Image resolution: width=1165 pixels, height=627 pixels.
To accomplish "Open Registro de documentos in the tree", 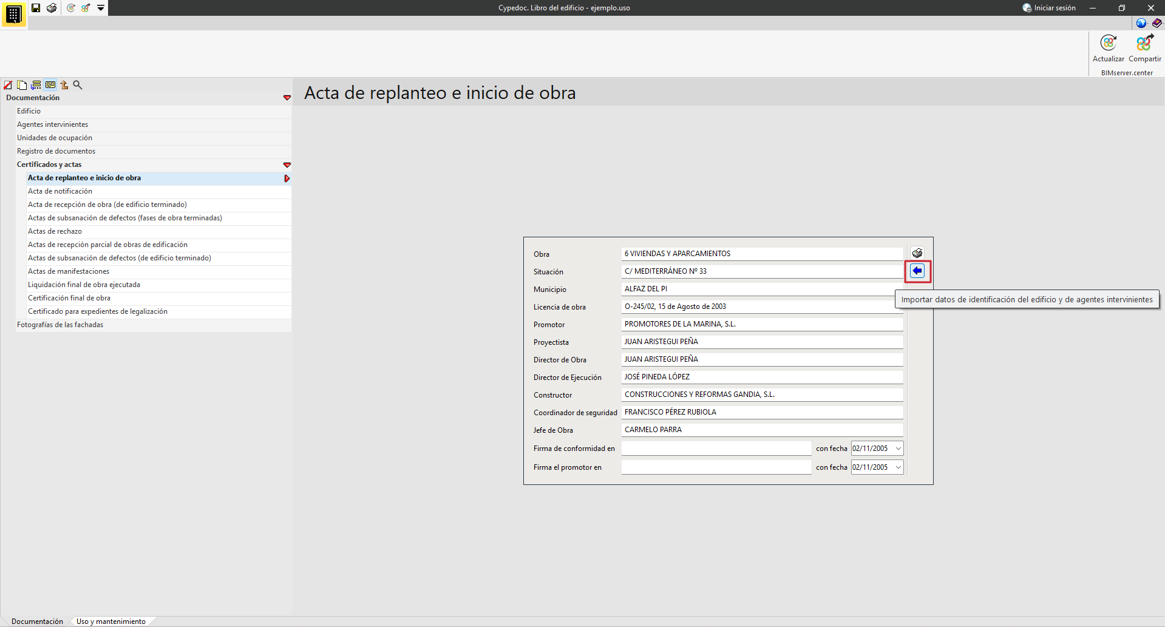I will (154, 151).
